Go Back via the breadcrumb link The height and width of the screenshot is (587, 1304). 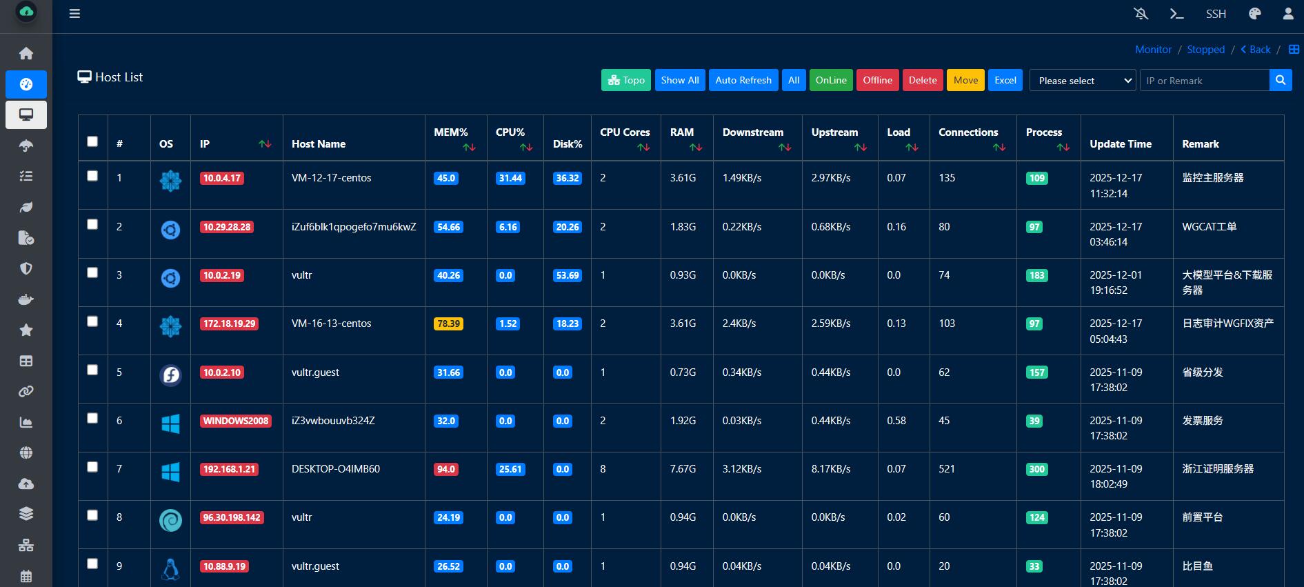[1256, 50]
